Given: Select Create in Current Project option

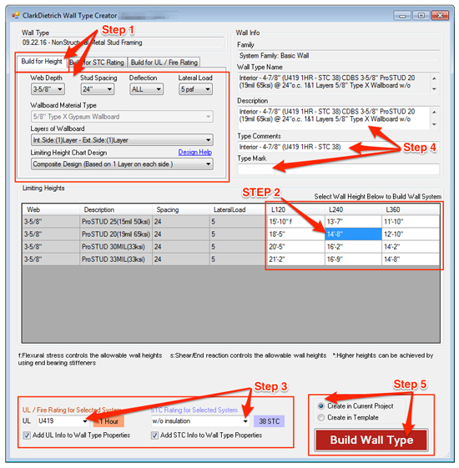Looking at the screenshot, I should click(356, 406).
